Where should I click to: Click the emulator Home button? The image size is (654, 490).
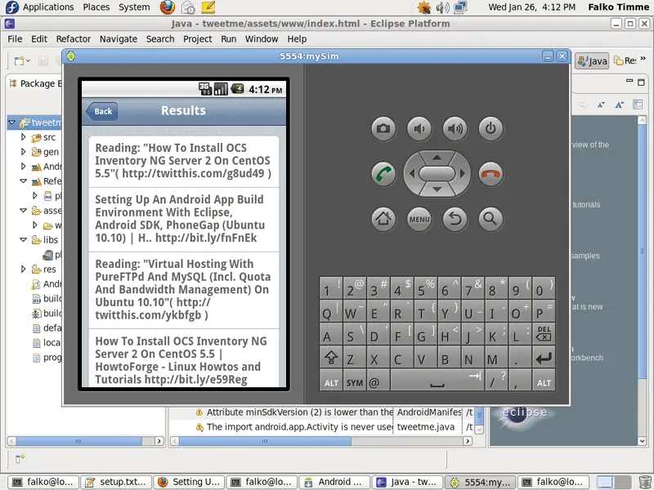(383, 219)
